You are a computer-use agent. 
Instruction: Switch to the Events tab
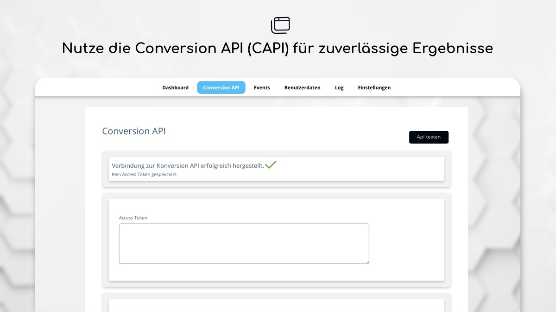pyautogui.click(x=262, y=88)
